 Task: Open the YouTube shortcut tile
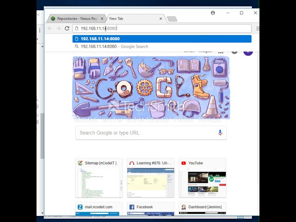(x=203, y=178)
